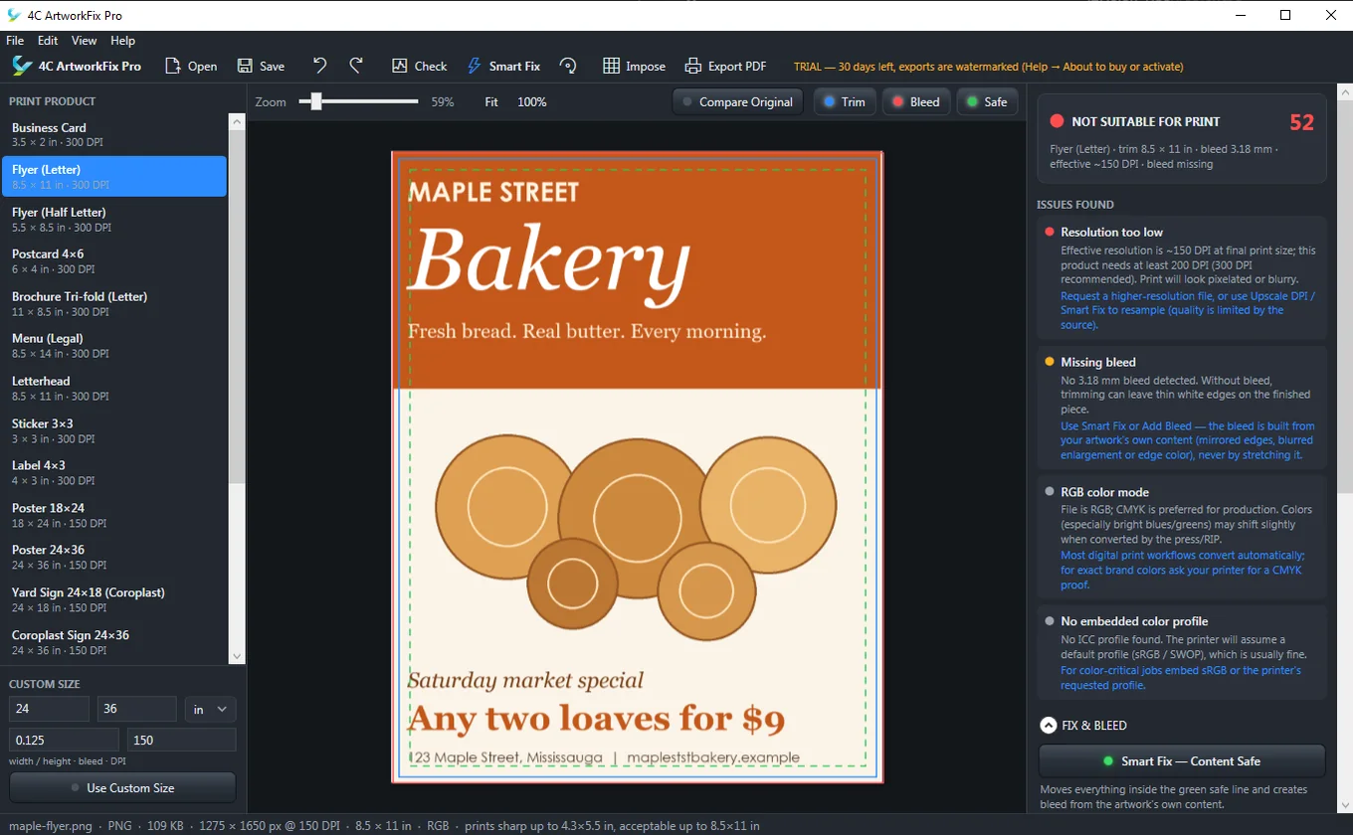1353x835 pixels.
Task: Click the custom height field showing 36
Action: (x=137, y=709)
